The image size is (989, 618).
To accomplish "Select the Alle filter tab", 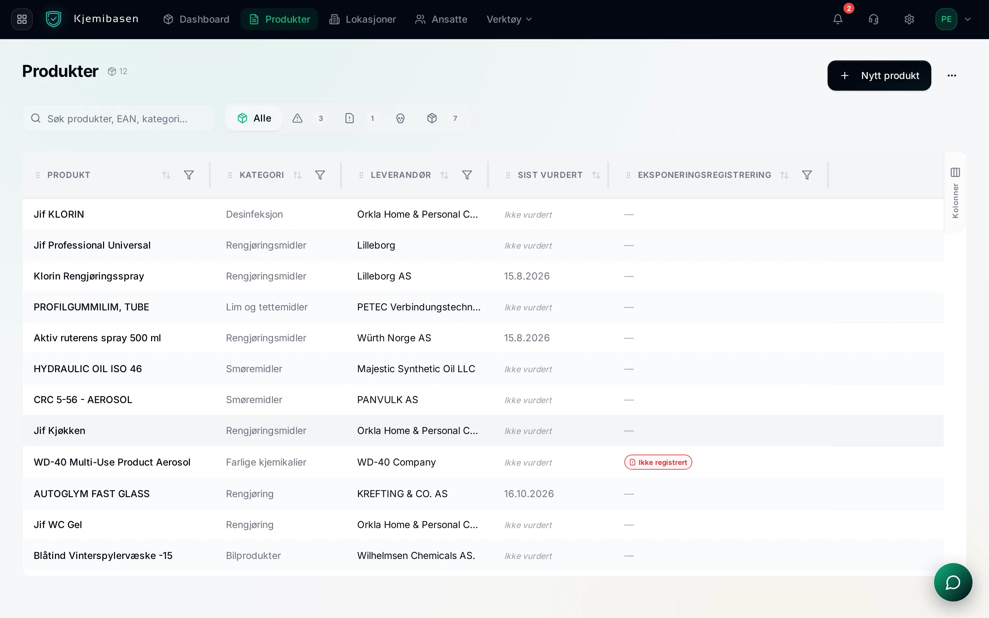I will pos(254,118).
